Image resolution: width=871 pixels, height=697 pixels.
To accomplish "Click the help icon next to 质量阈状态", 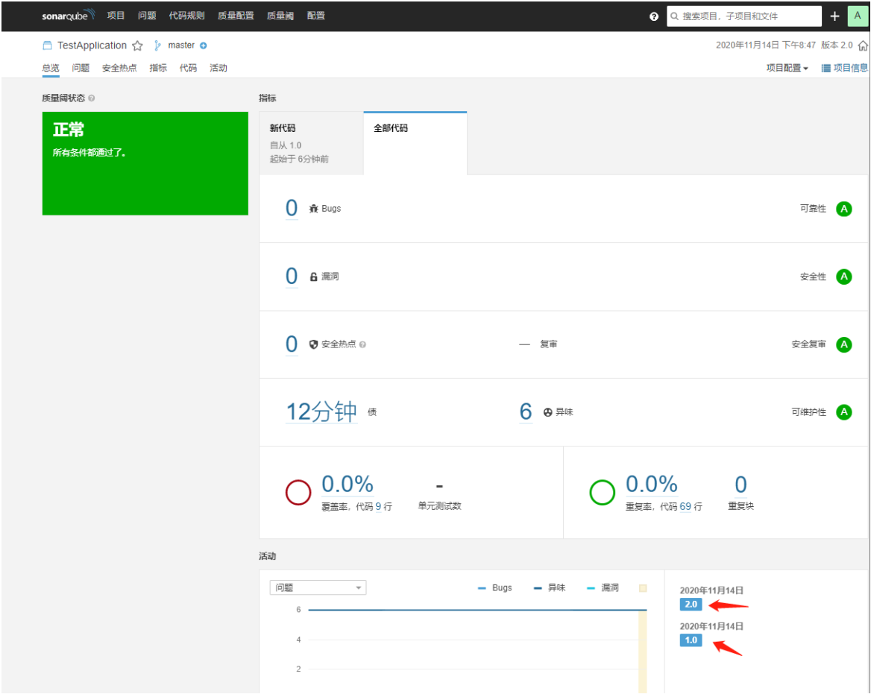I will 92,98.
